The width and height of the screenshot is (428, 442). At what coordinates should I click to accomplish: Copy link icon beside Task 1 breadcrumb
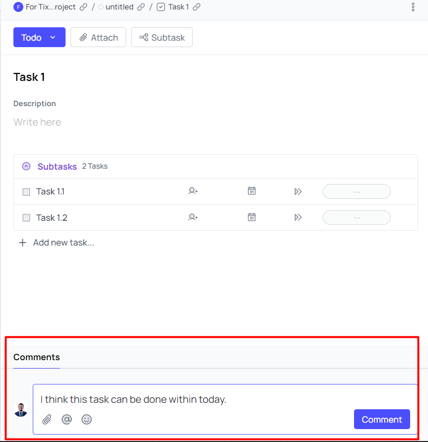tap(197, 7)
